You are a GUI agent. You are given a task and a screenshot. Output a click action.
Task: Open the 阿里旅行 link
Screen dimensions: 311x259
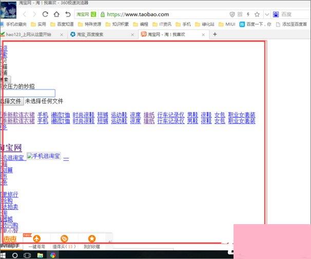(10, 194)
